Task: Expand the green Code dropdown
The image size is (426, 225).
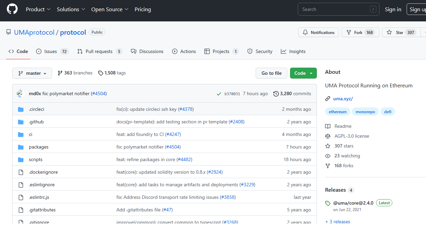Action: 303,73
